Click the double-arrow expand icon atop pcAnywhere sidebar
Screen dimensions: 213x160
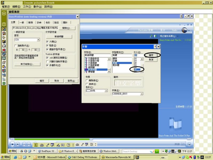click(4, 13)
